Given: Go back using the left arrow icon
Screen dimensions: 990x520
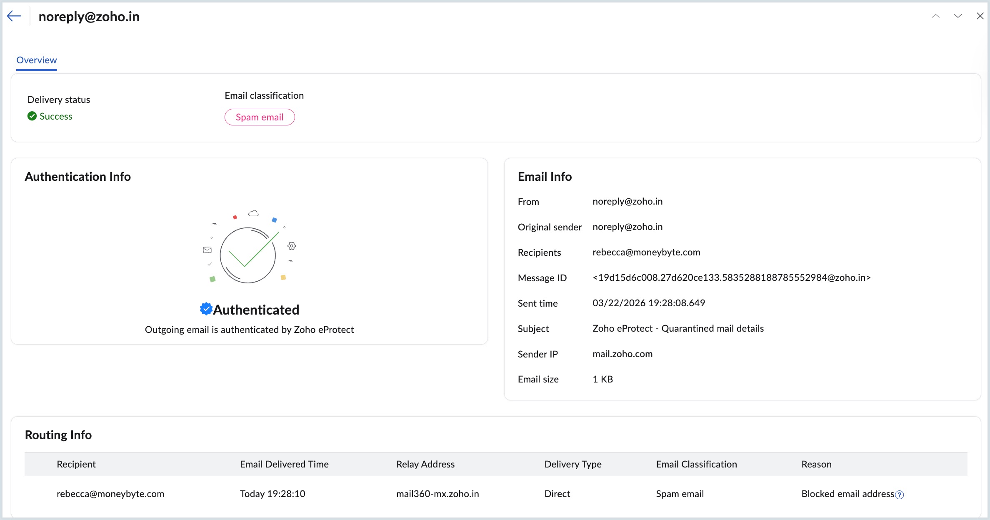Looking at the screenshot, I should pyautogui.click(x=14, y=16).
